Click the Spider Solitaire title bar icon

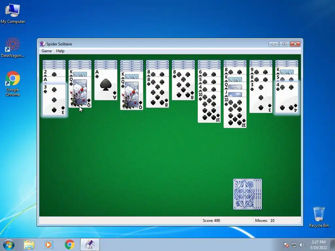coord(42,44)
